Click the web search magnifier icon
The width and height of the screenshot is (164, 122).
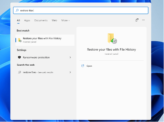19,72
